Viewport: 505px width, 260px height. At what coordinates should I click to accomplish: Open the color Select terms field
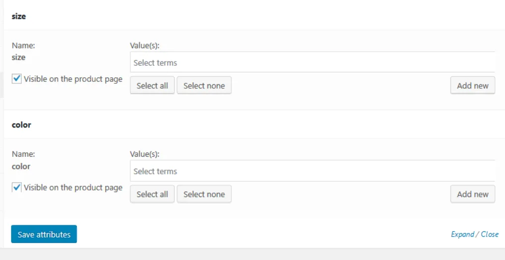pos(312,171)
